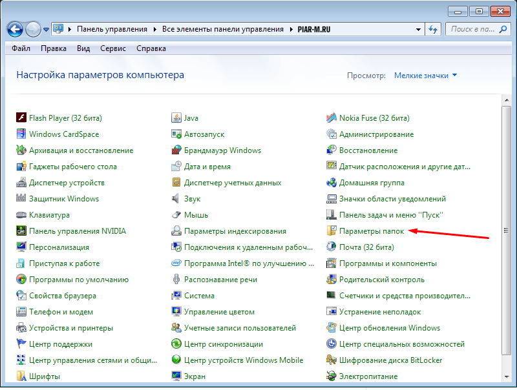517x390 pixels.
Task: Open recent pages dropdown next to Forward button
Action: 46,30
